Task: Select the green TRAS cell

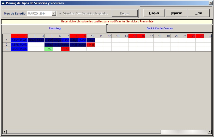Action: (x=49, y=49)
